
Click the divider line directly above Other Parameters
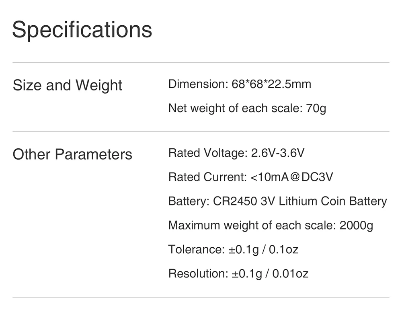201,131
